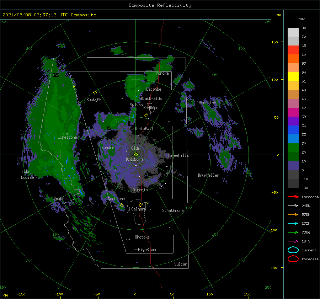Image resolution: width=320 pixels, height=299 pixels.
Task: Click the Strathmore label
Action: click(173, 210)
